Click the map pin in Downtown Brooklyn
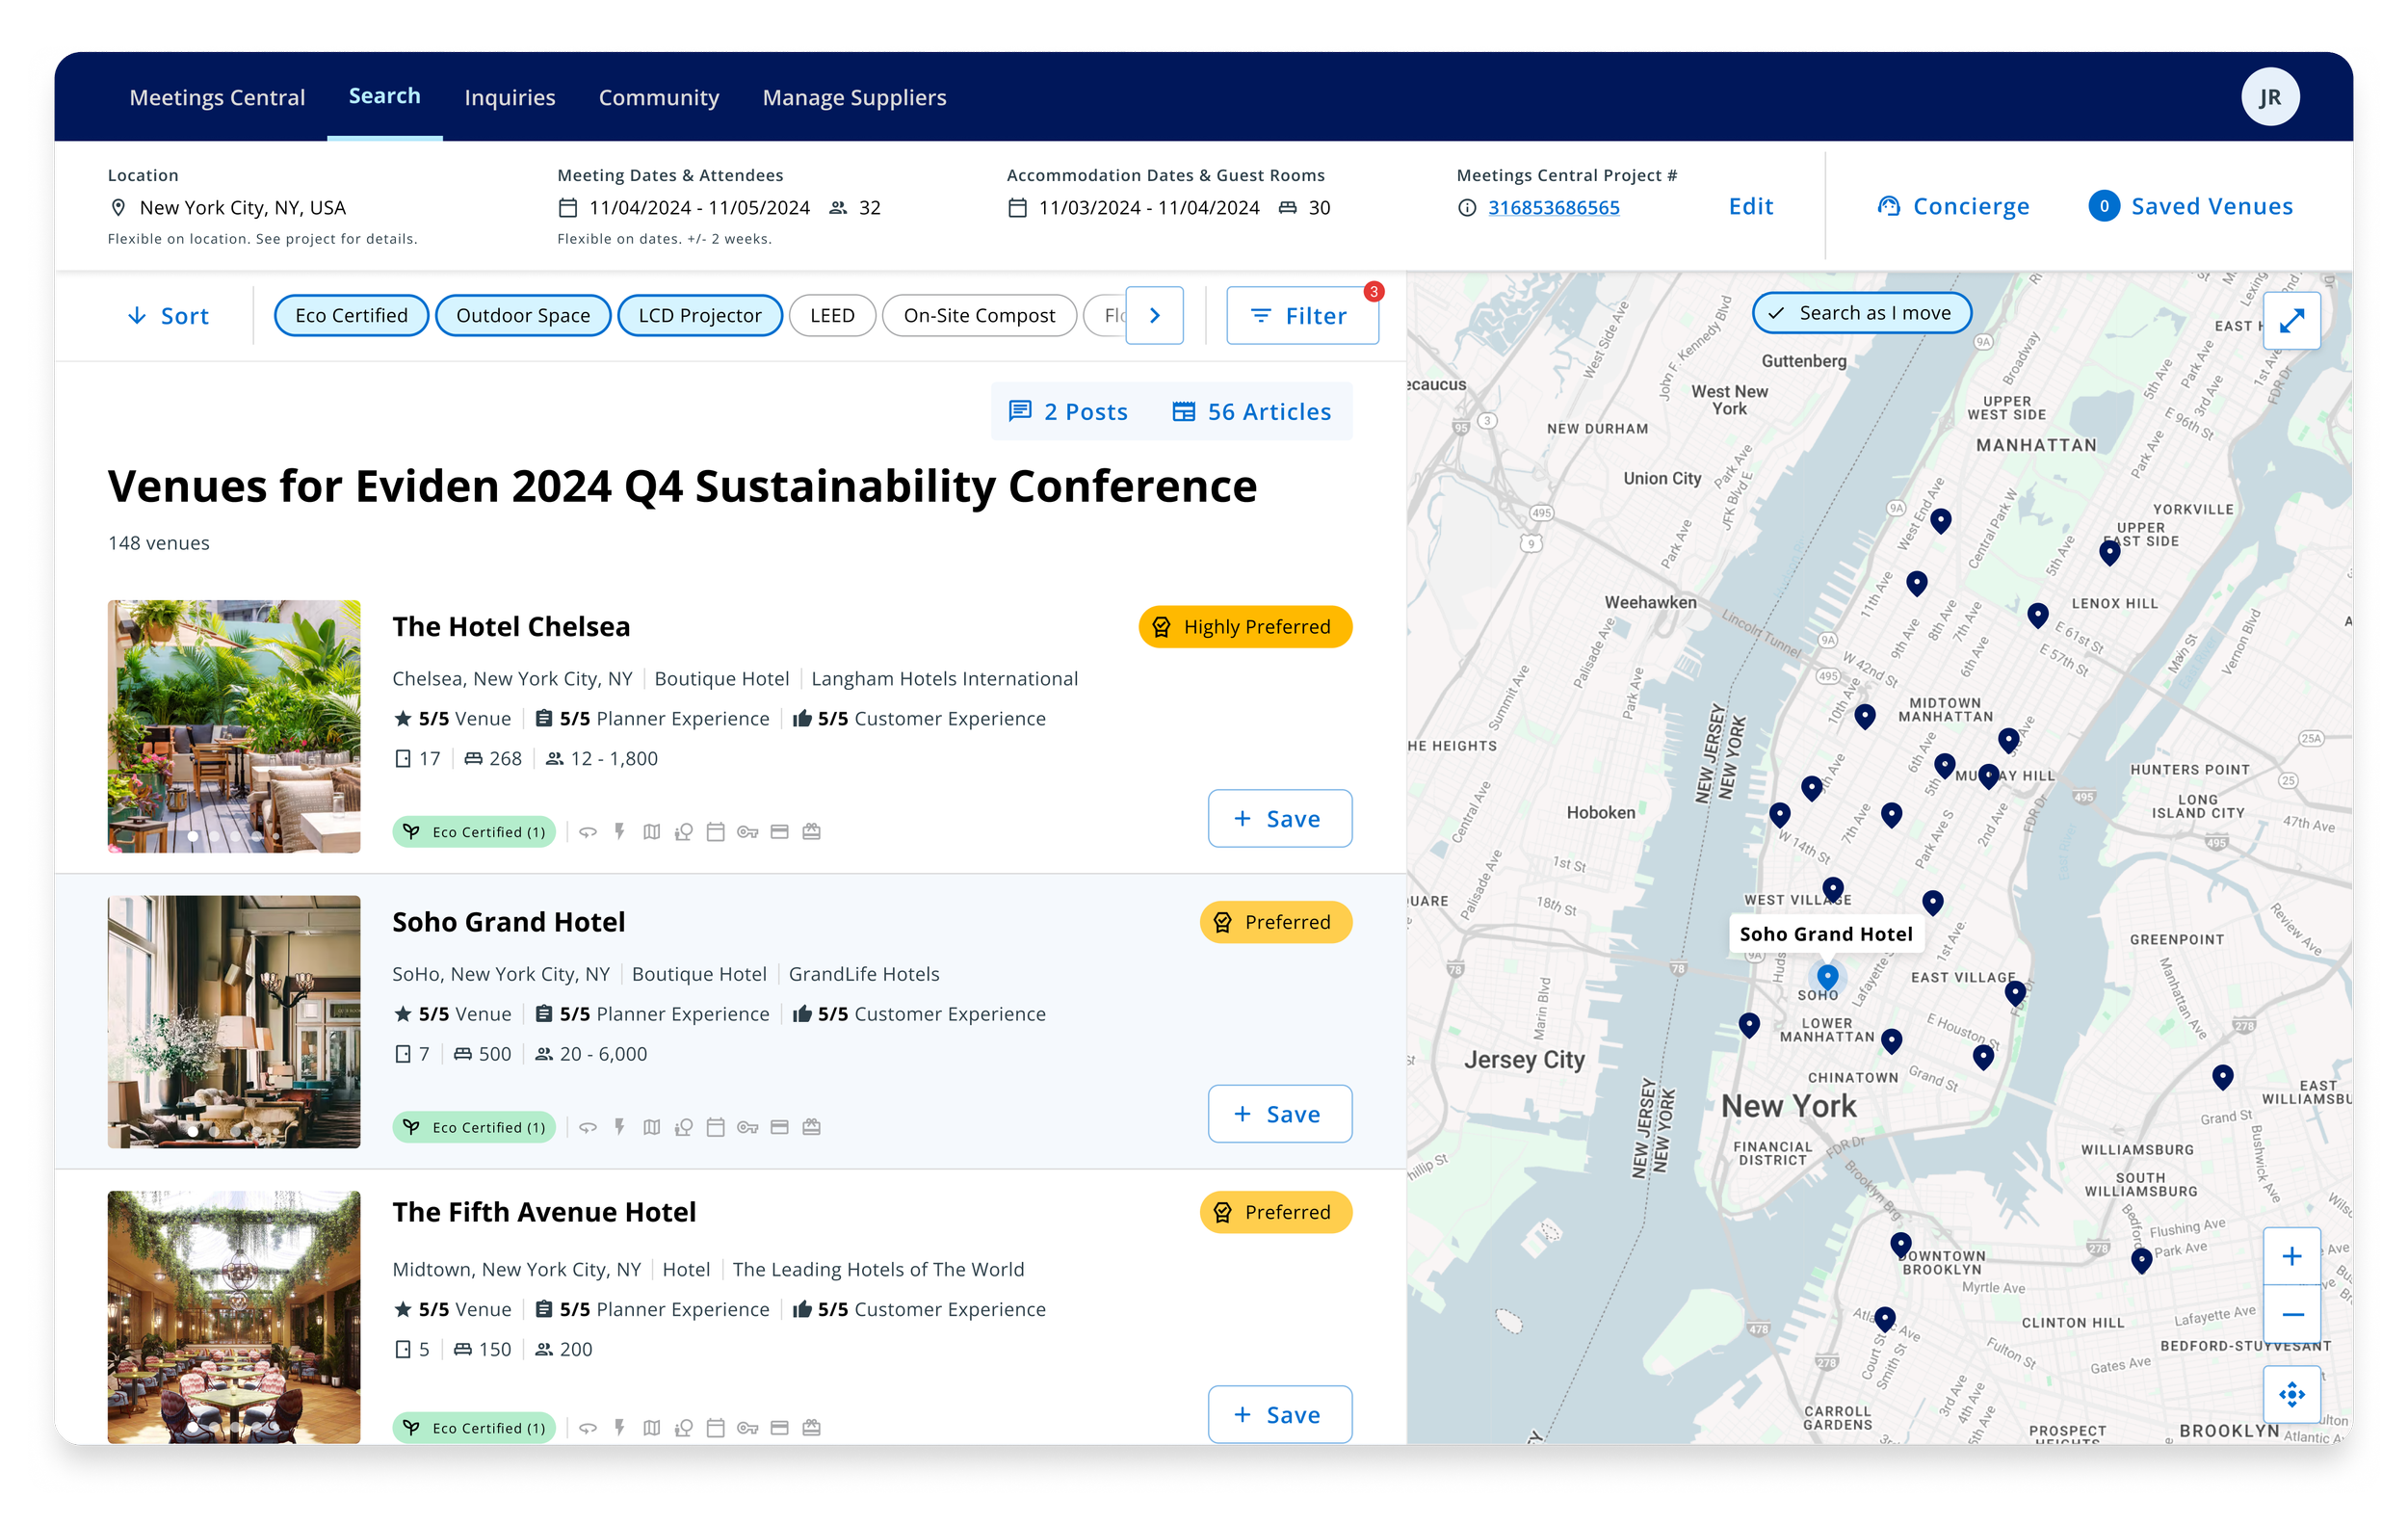Viewport: 2408px width, 1525px height. (1900, 1245)
